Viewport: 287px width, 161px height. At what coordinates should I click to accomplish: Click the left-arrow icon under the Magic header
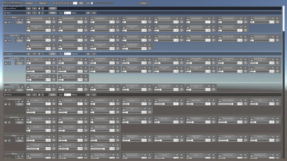(9, 140)
